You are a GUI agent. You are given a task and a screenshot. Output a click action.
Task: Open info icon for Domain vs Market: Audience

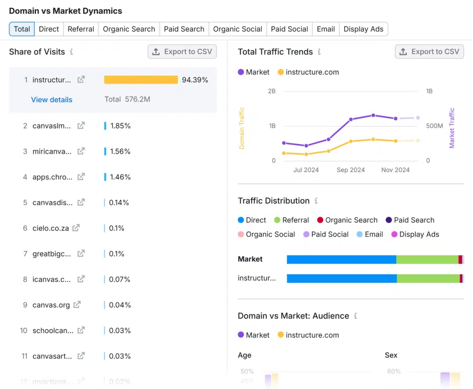click(356, 316)
